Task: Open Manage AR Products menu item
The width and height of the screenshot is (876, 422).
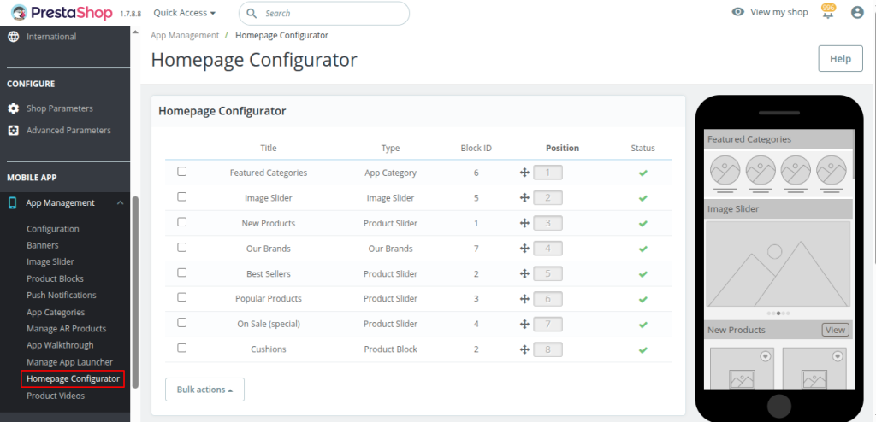Action: coord(67,329)
